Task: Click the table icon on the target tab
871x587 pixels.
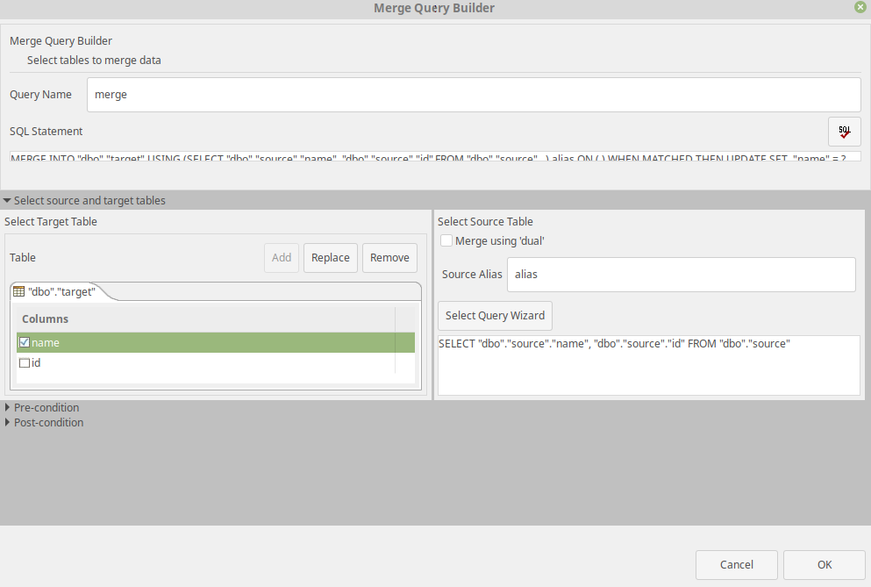Action: point(19,291)
